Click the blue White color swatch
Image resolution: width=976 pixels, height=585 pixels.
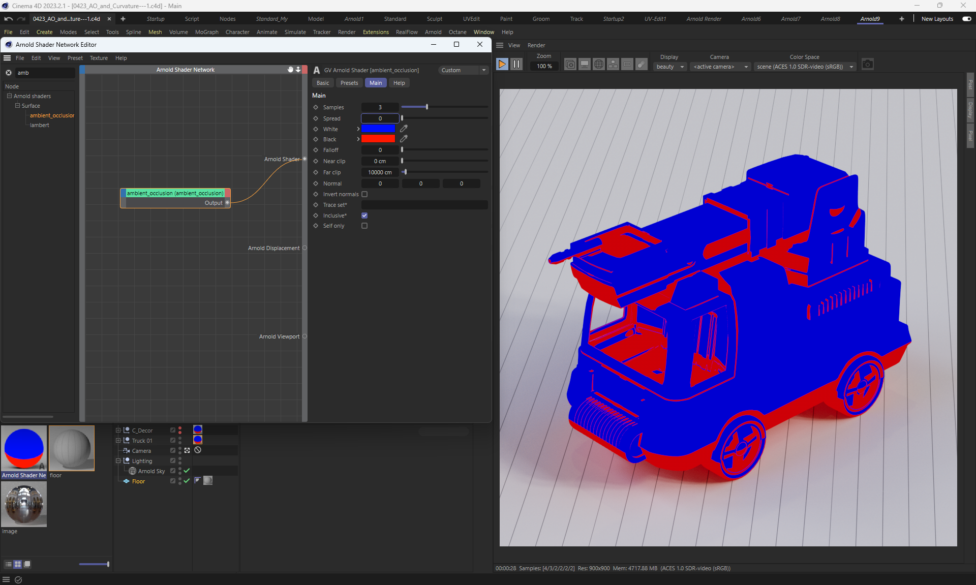pyautogui.click(x=378, y=129)
